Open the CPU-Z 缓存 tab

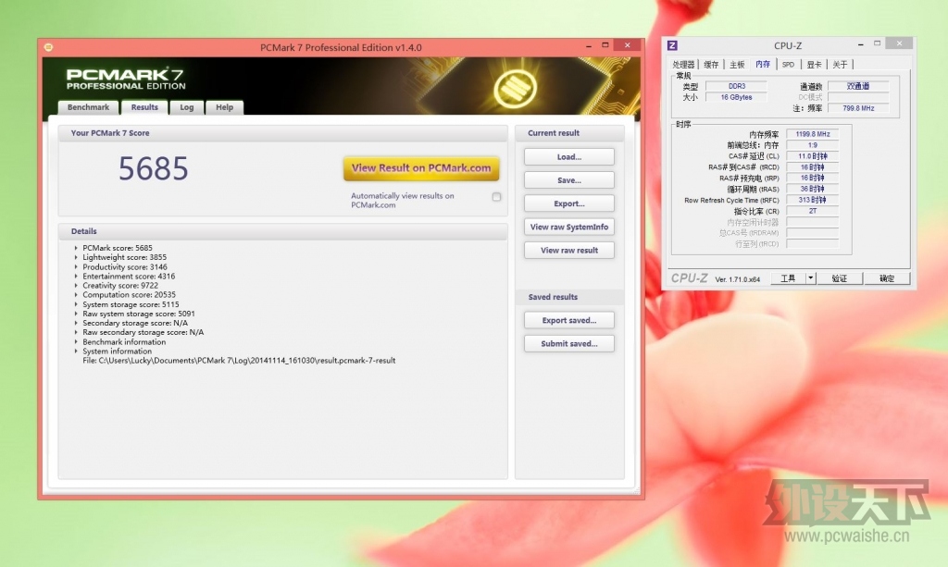(x=711, y=65)
